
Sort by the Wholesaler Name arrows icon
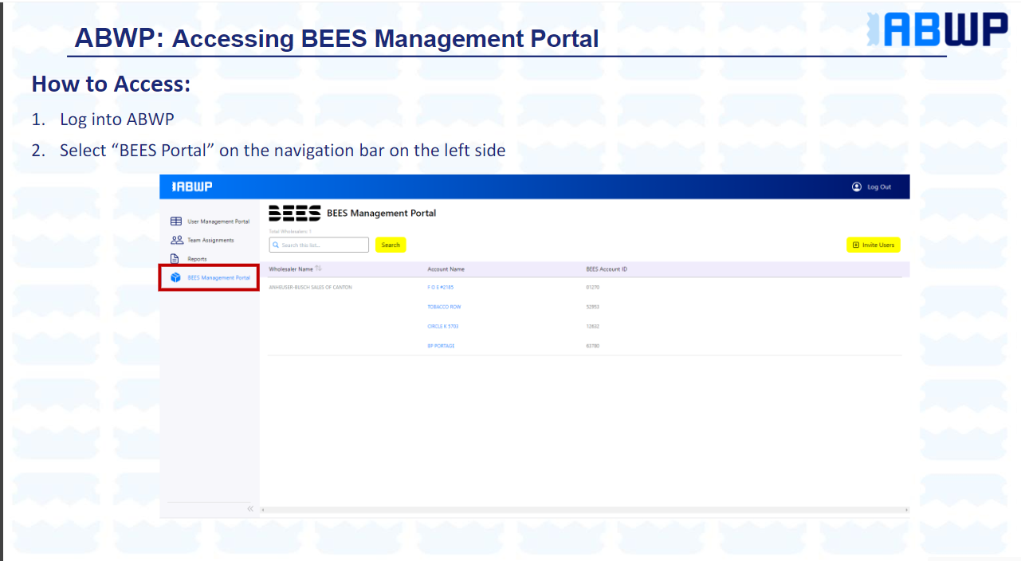click(319, 269)
